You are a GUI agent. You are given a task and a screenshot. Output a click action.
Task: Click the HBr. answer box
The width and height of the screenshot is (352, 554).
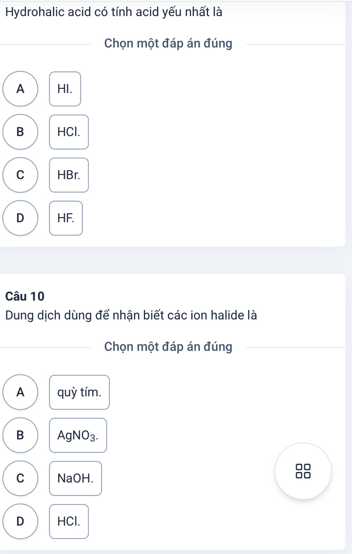(69, 175)
